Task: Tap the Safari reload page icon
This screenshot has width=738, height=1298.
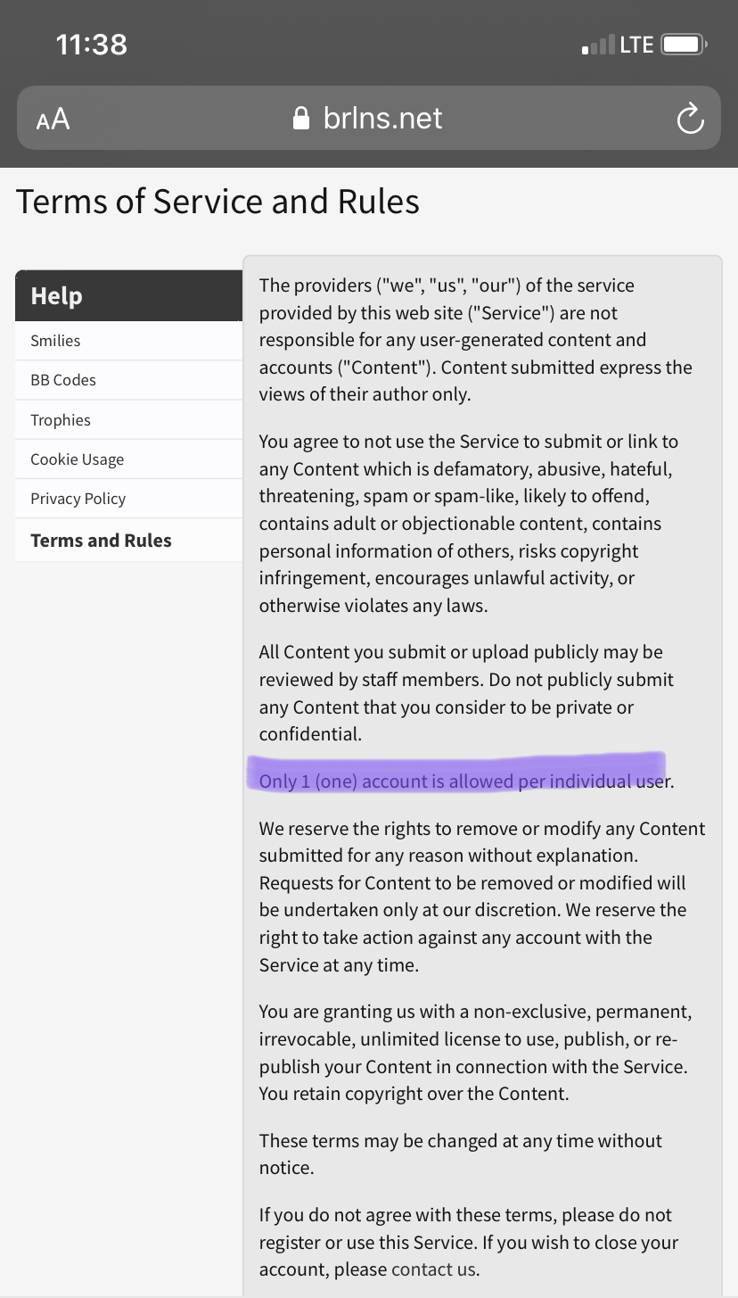Action: coord(690,119)
